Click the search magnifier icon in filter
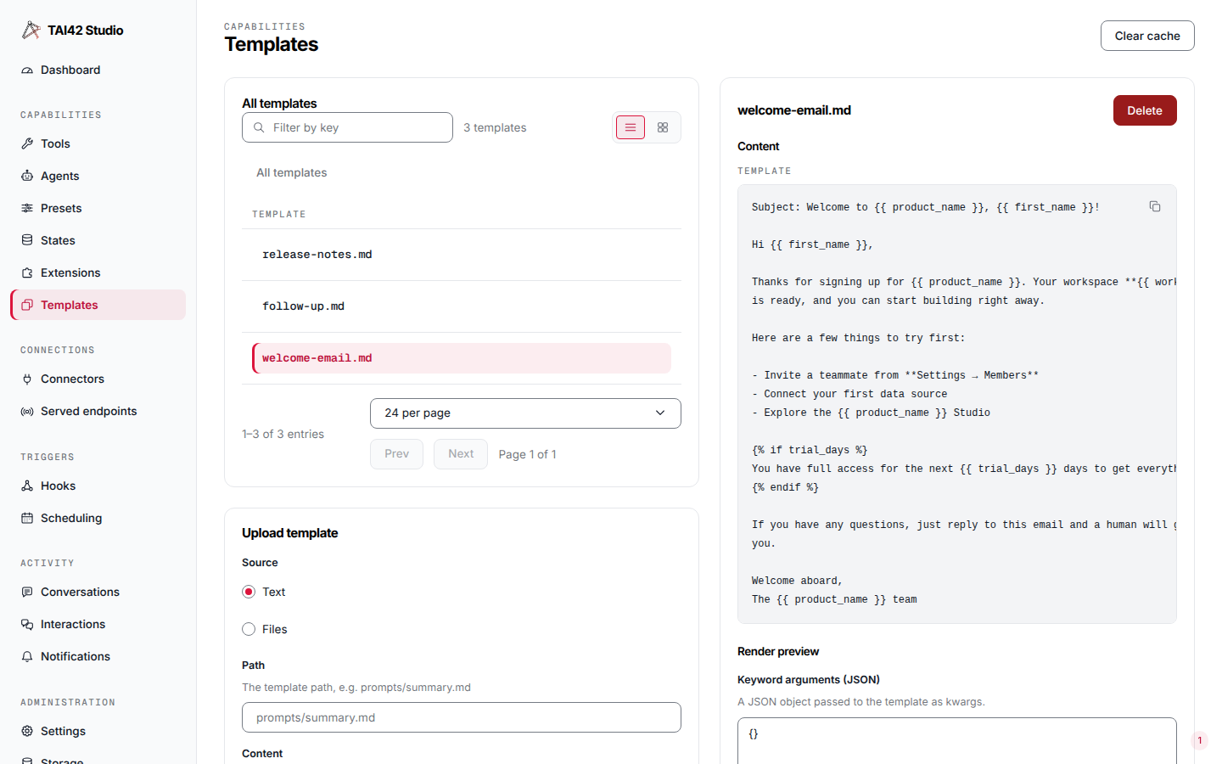Image resolution: width=1222 pixels, height=764 pixels. pos(259,127)
